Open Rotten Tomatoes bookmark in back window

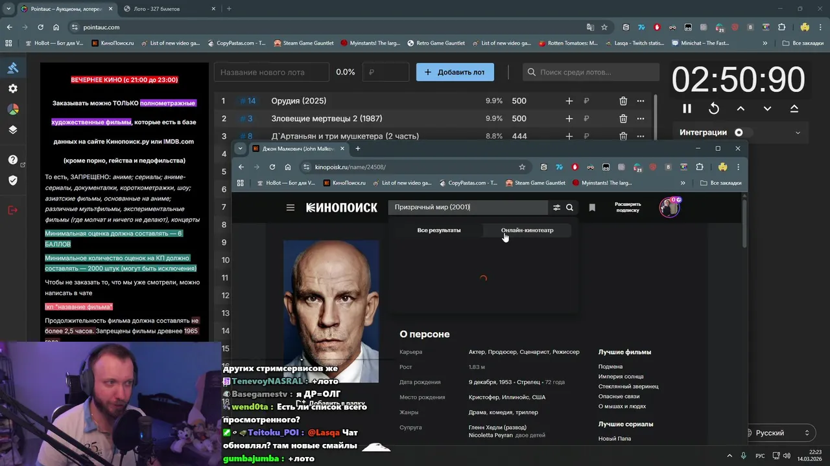568,43
